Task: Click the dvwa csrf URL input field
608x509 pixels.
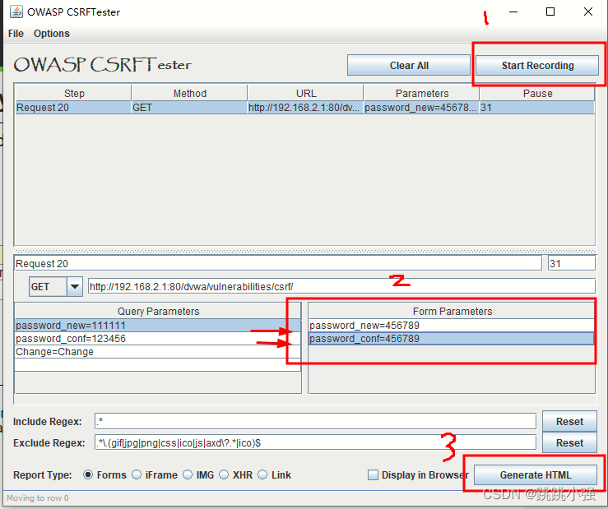Action: pyautogui.click(x=341, y=287)
